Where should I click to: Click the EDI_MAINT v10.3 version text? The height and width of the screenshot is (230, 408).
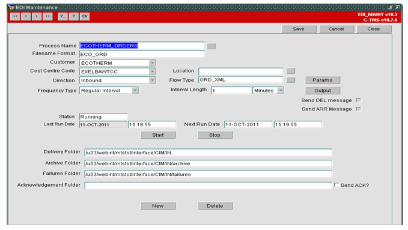pyautogui.click(x=377, y=14)
